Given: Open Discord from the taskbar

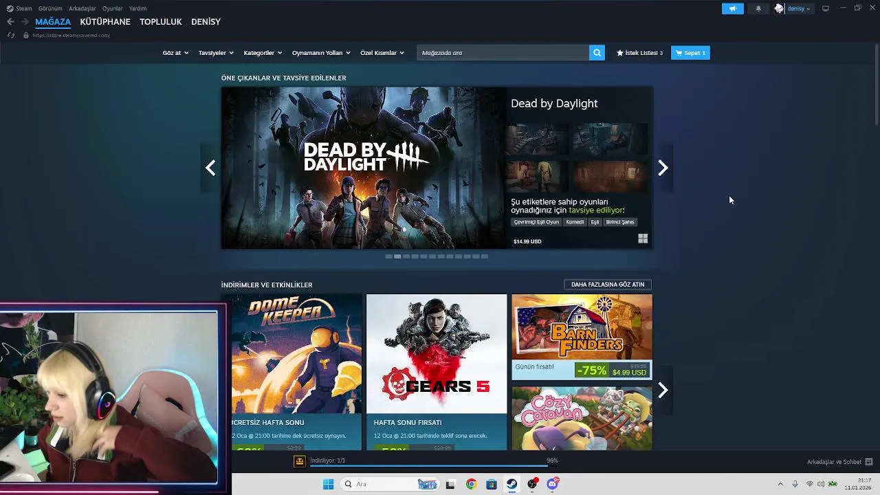Looking at the screenshot, I should [x=552, y=484].
